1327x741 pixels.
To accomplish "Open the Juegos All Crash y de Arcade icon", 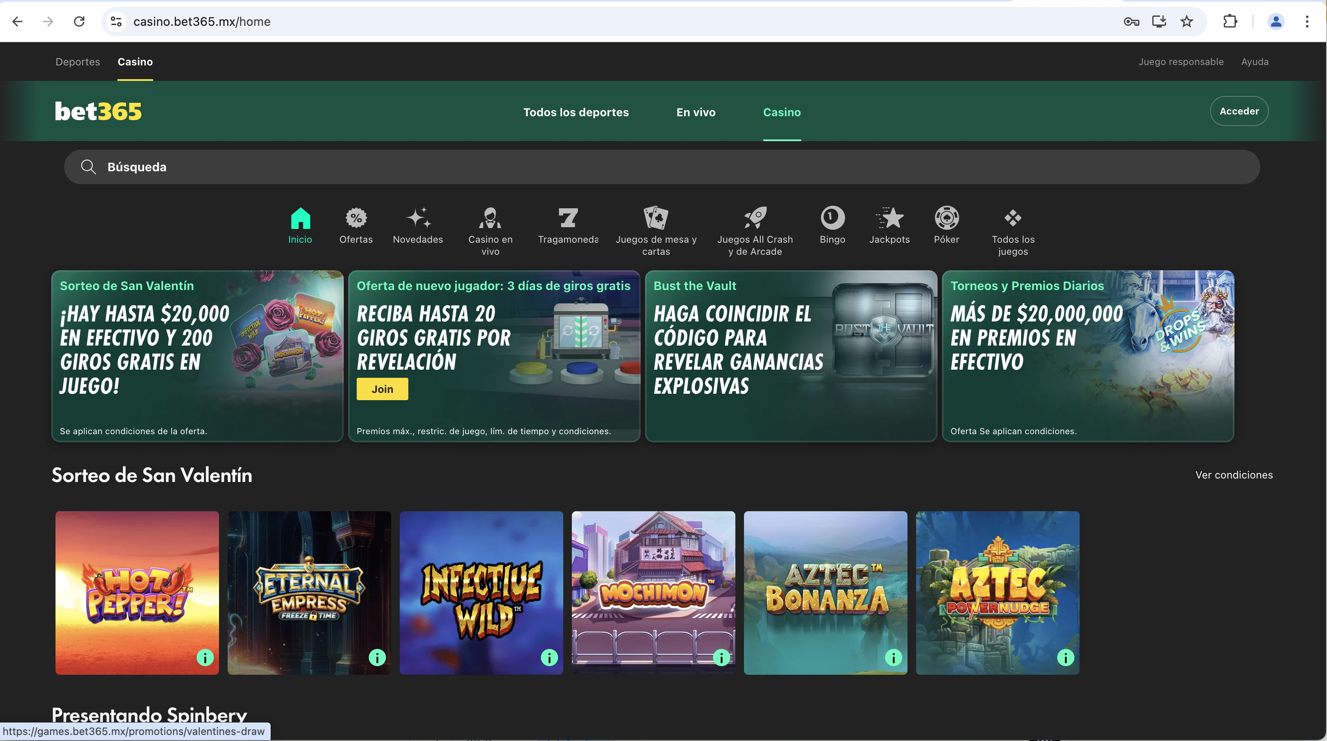I will point(755,219).
